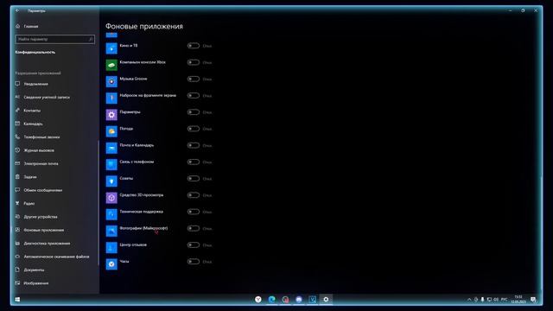Open the taskbar clock and date
Image resolution: width=553 pixels, height=311 pixels.
518,300
